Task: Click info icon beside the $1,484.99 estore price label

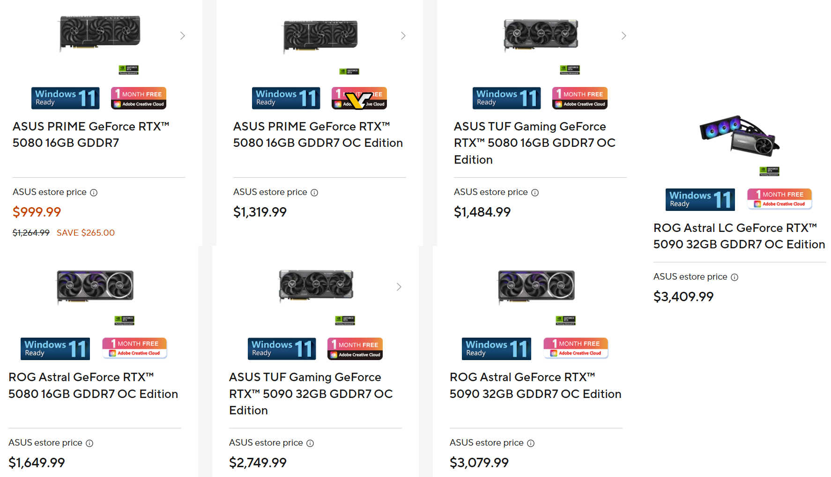Action: pyautogui.click(x=535, y=193)
